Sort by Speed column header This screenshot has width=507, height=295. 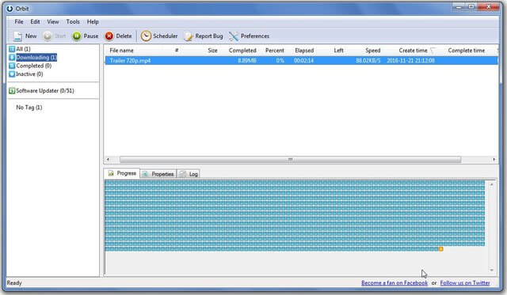[373, 51]
